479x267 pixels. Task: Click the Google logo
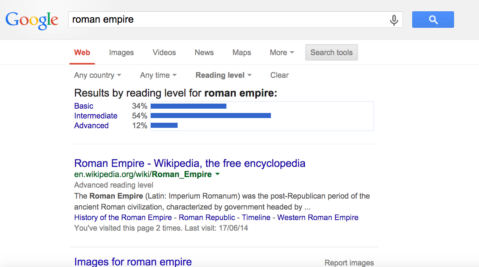point(32,20)
